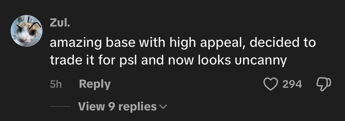Toggle the thumbs-down on this comment
The height and width of the screenshot is (121, 345).
(324, 84)
